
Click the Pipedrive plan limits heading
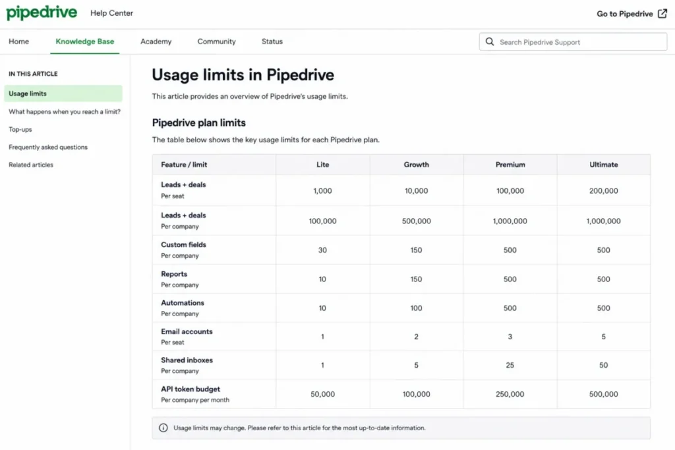click(x=199, y=123)
